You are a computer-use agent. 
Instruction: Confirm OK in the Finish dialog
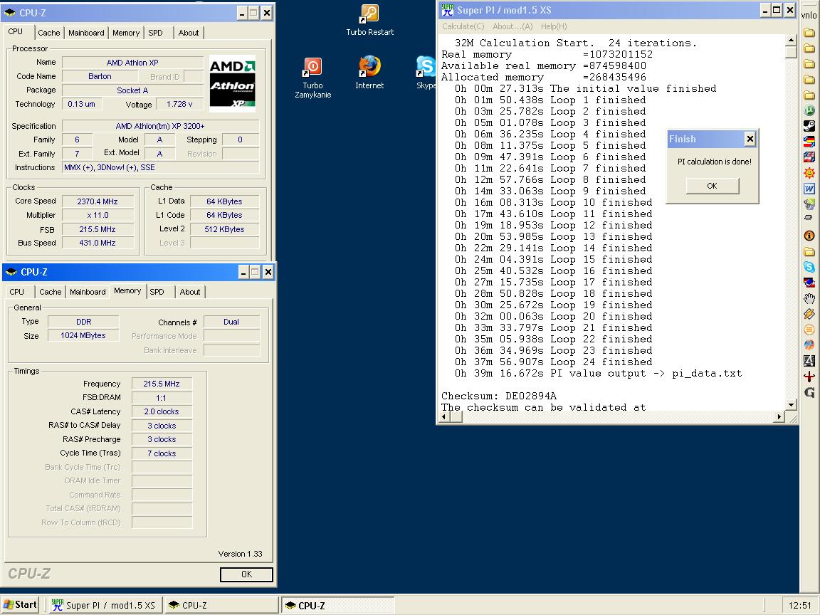coord(713,186)
